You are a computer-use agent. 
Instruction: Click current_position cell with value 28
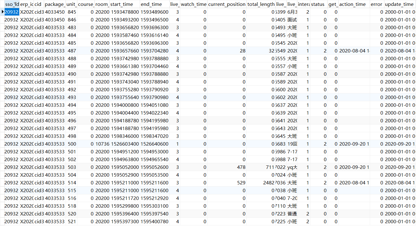227,51
